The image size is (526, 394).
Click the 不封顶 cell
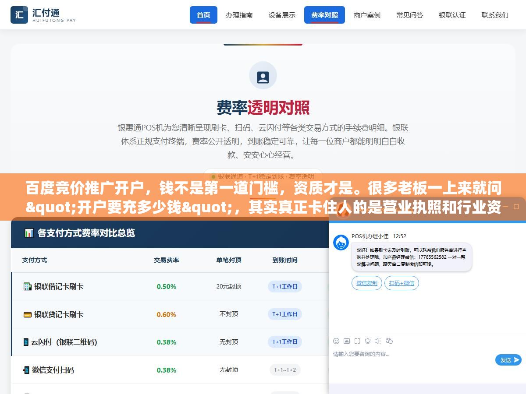229,314
